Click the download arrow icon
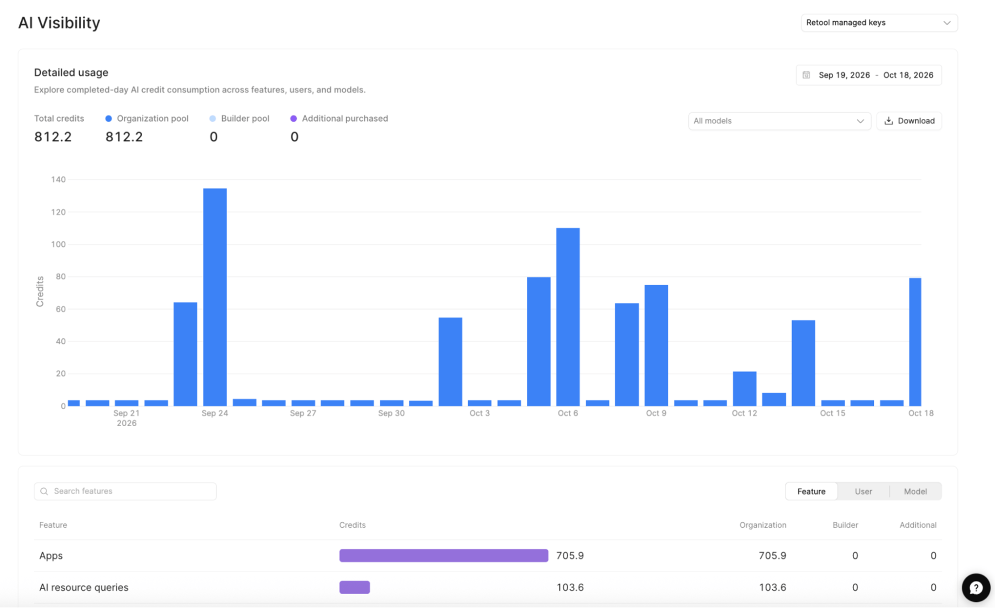Image resolution: width=995 pixels, height=608 pixels. point(889,121)
